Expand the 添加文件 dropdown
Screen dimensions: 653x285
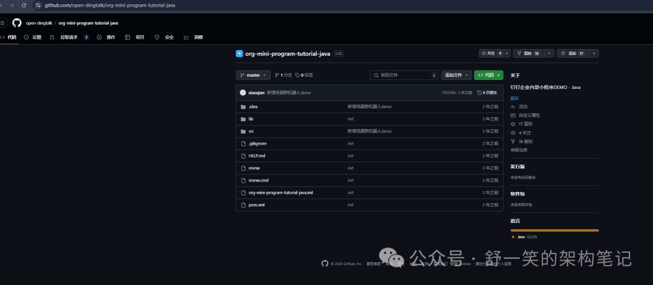(456, 75)
